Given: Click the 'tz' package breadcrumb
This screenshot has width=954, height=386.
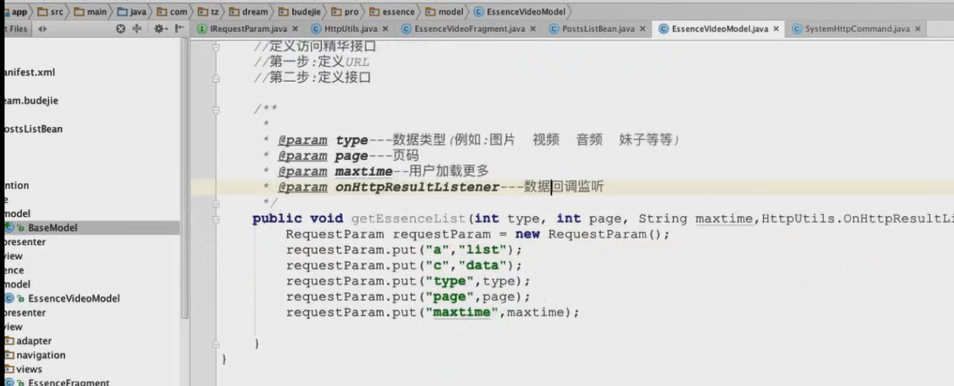Looking at the screenshot, I should coord(208,11).
